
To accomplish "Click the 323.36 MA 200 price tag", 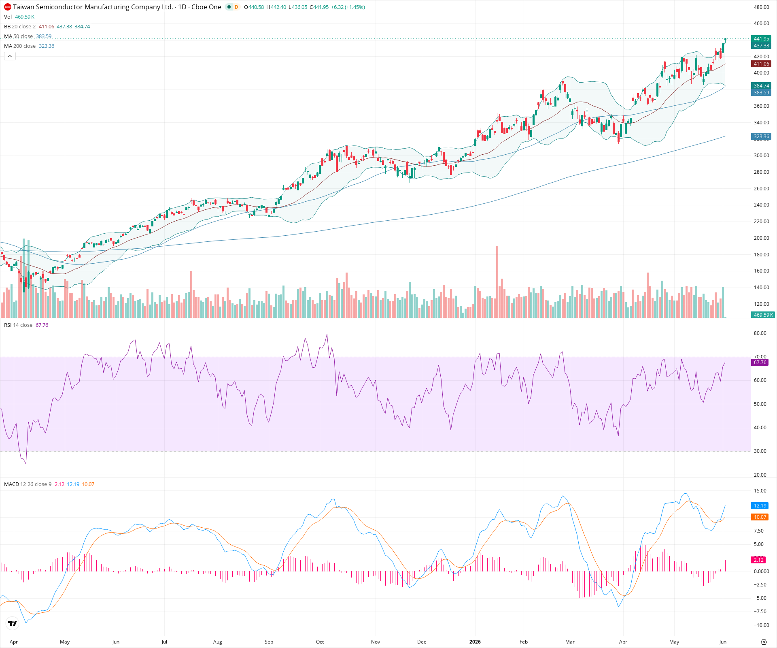I will click(761, 136).
